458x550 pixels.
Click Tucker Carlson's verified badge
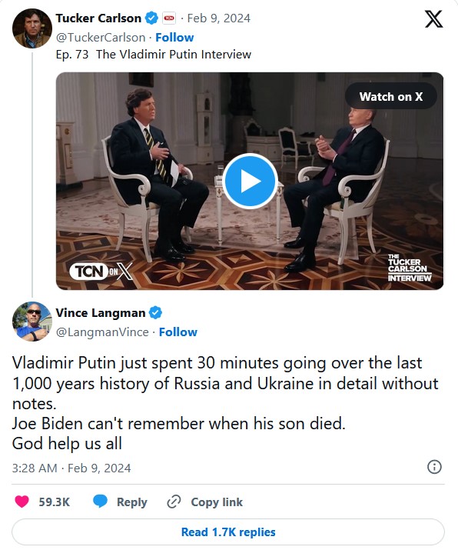click(151, 18)
